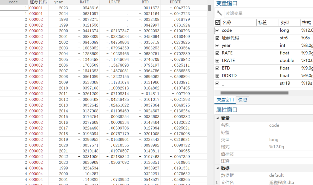
Task: Select the 证券代码 column header in data grid
Action: 38,2
